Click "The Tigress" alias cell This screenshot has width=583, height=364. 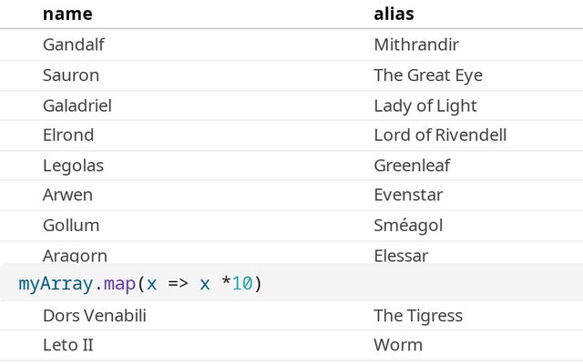pyautogui.click(x=418, y=316)
